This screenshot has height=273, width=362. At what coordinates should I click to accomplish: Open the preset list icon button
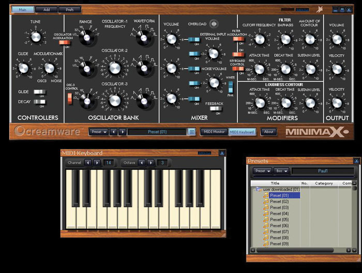click(x=191, y=132)
